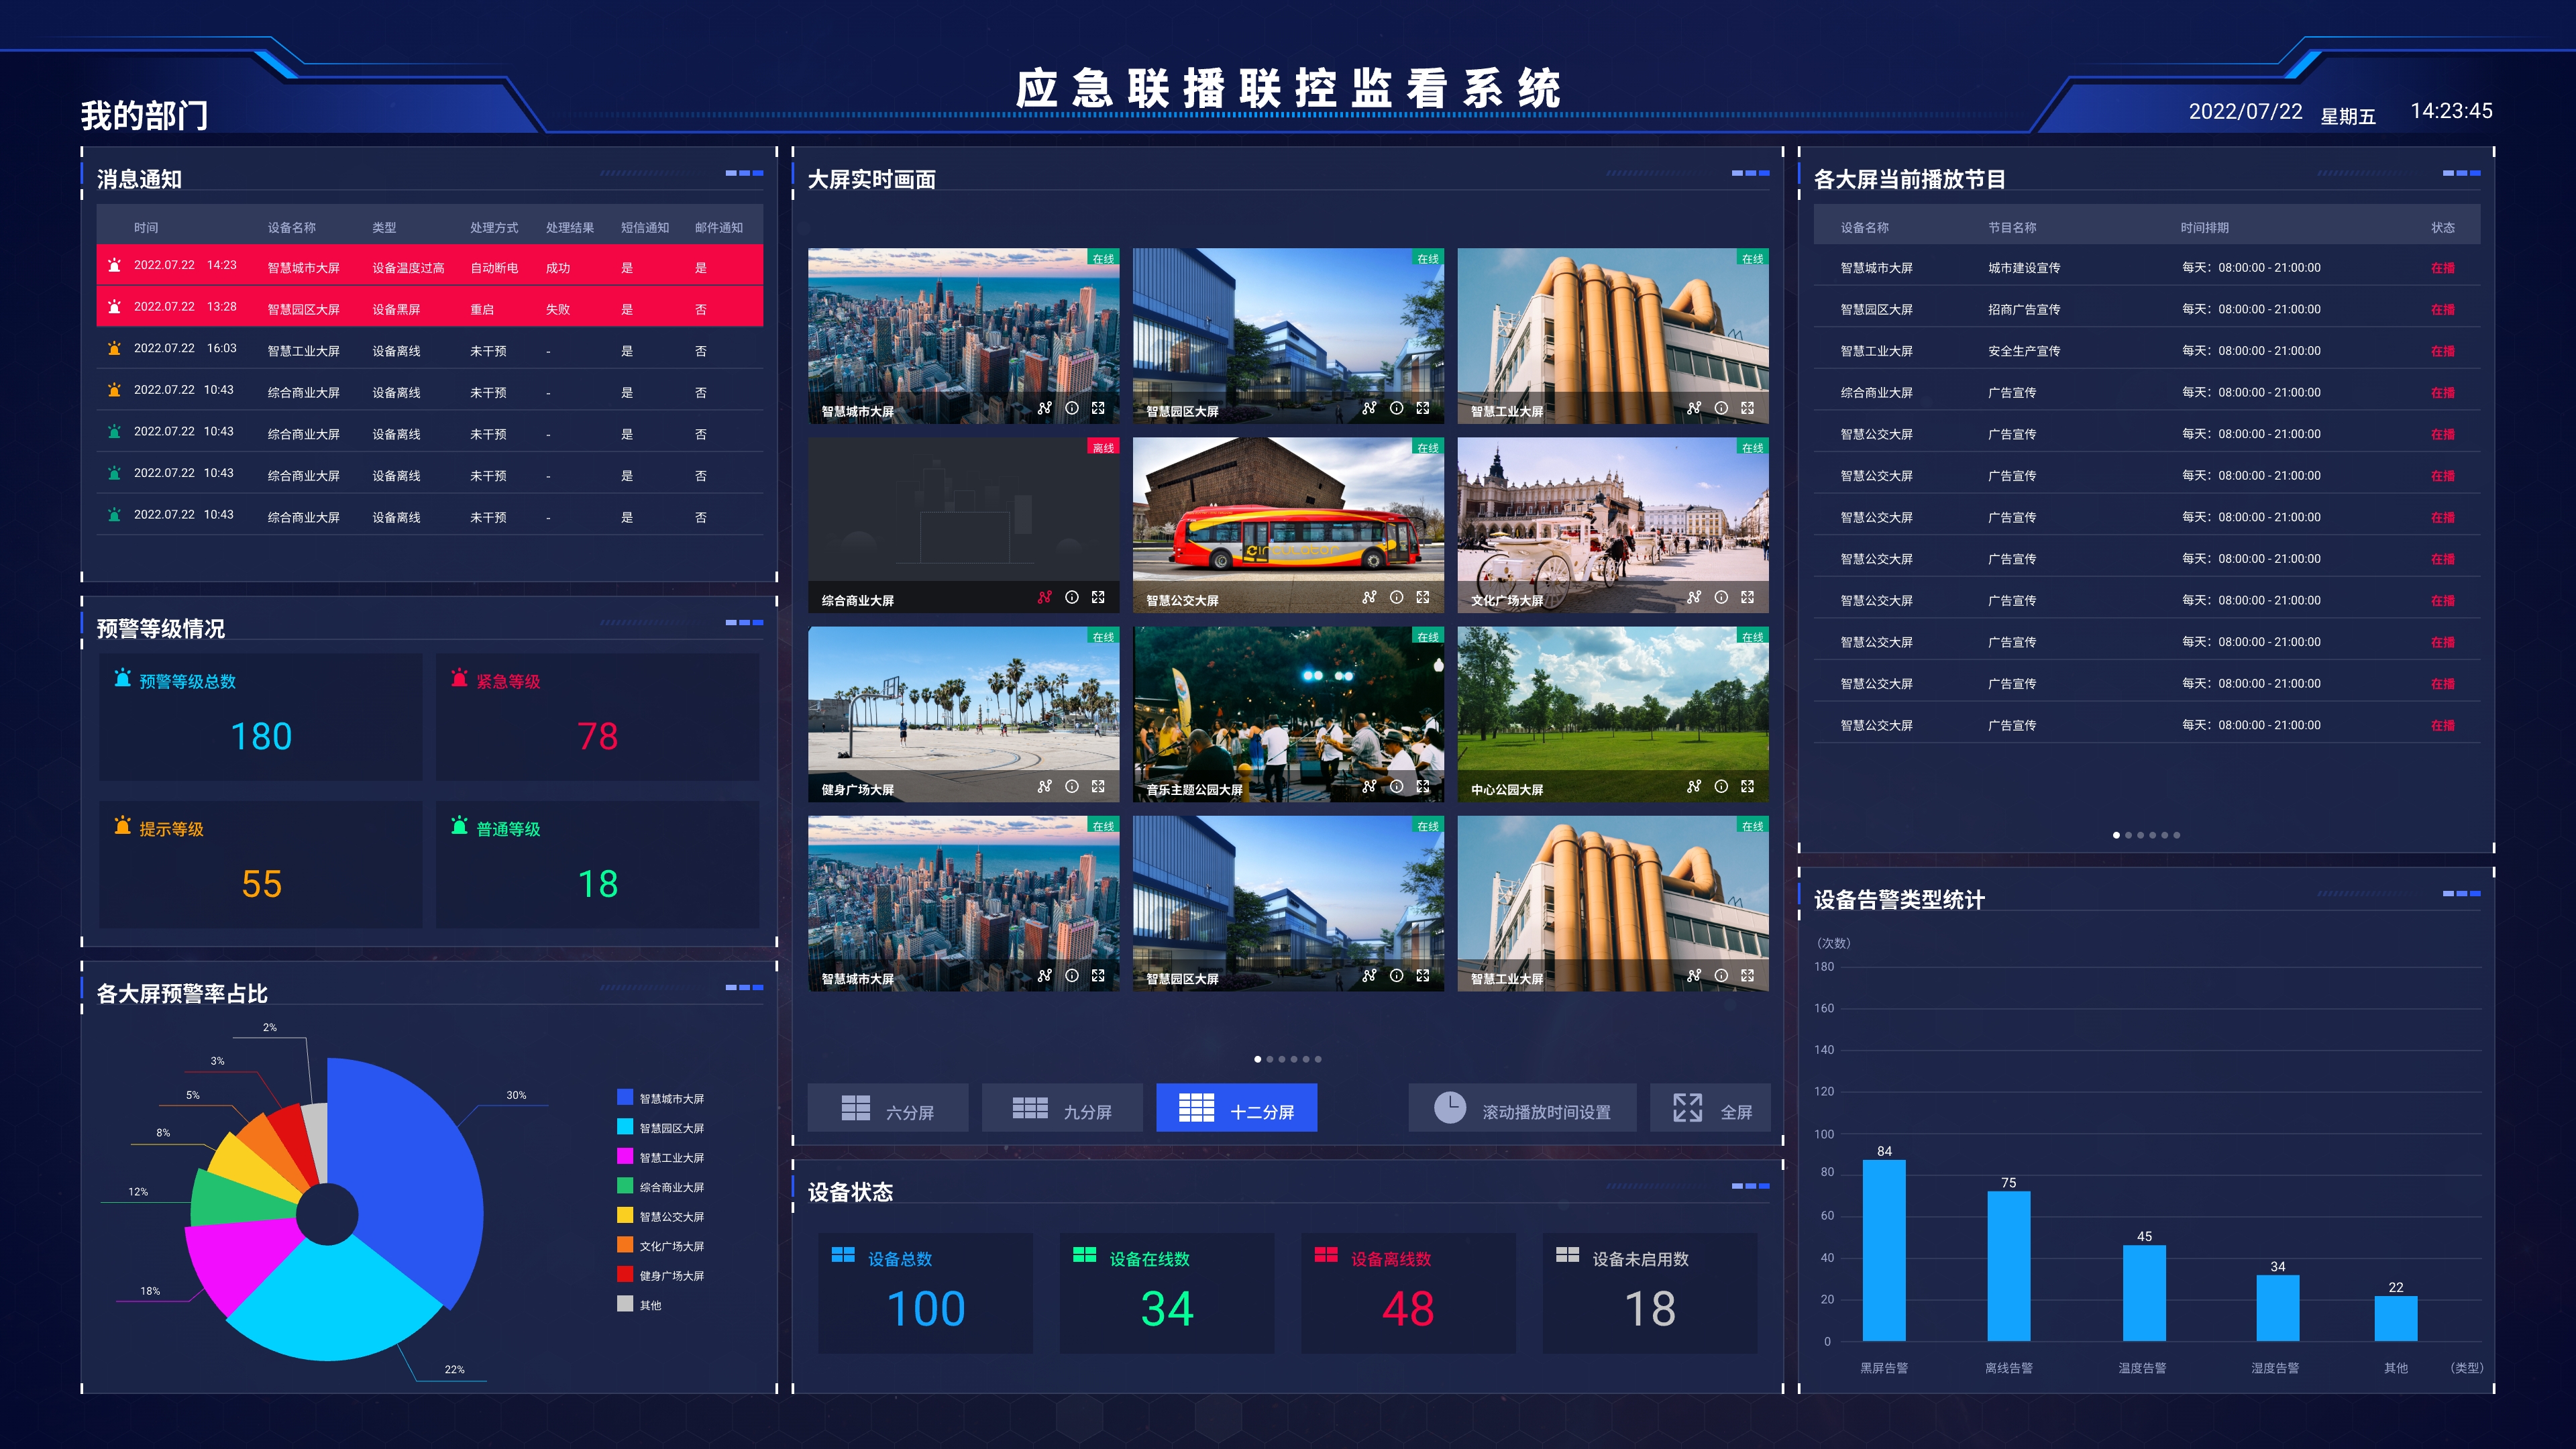This screenshot has height=1449, width=2576.
Task: Expand 综合商业大屏 tile with its fullscreen icon
Action: (x=1098, y=597)
